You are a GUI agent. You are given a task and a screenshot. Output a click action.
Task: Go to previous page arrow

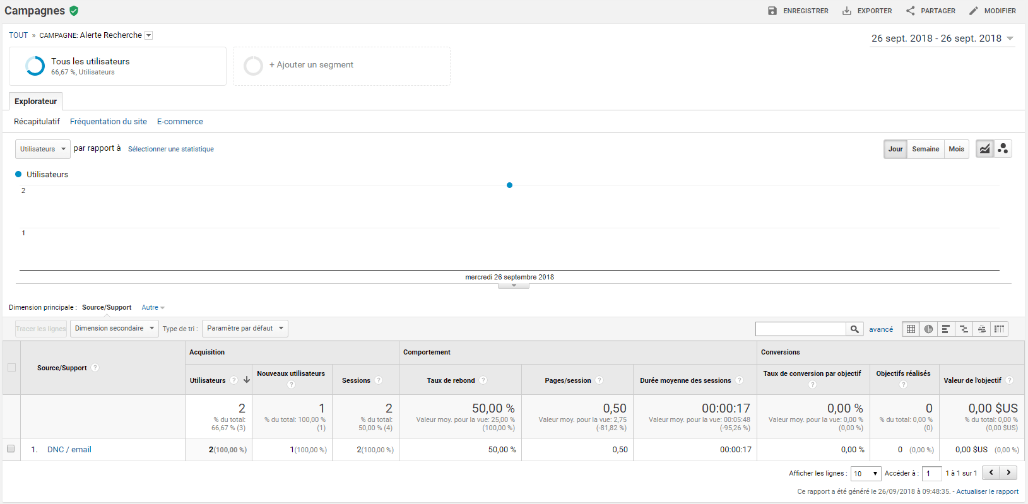pyautogui.click(x=991, y=473)
